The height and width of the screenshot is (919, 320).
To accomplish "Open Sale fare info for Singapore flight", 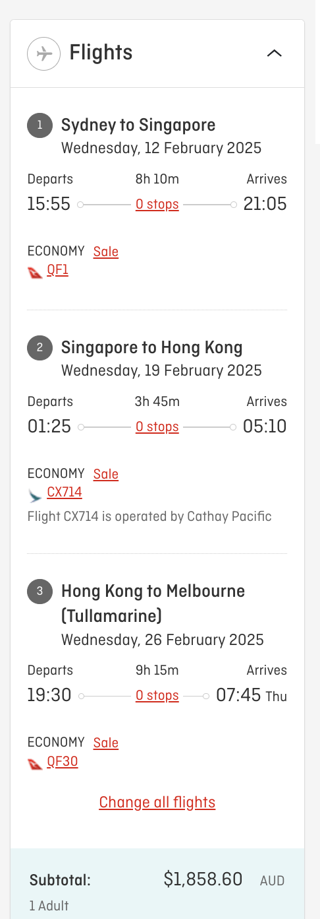I will [x=106, y=474].
